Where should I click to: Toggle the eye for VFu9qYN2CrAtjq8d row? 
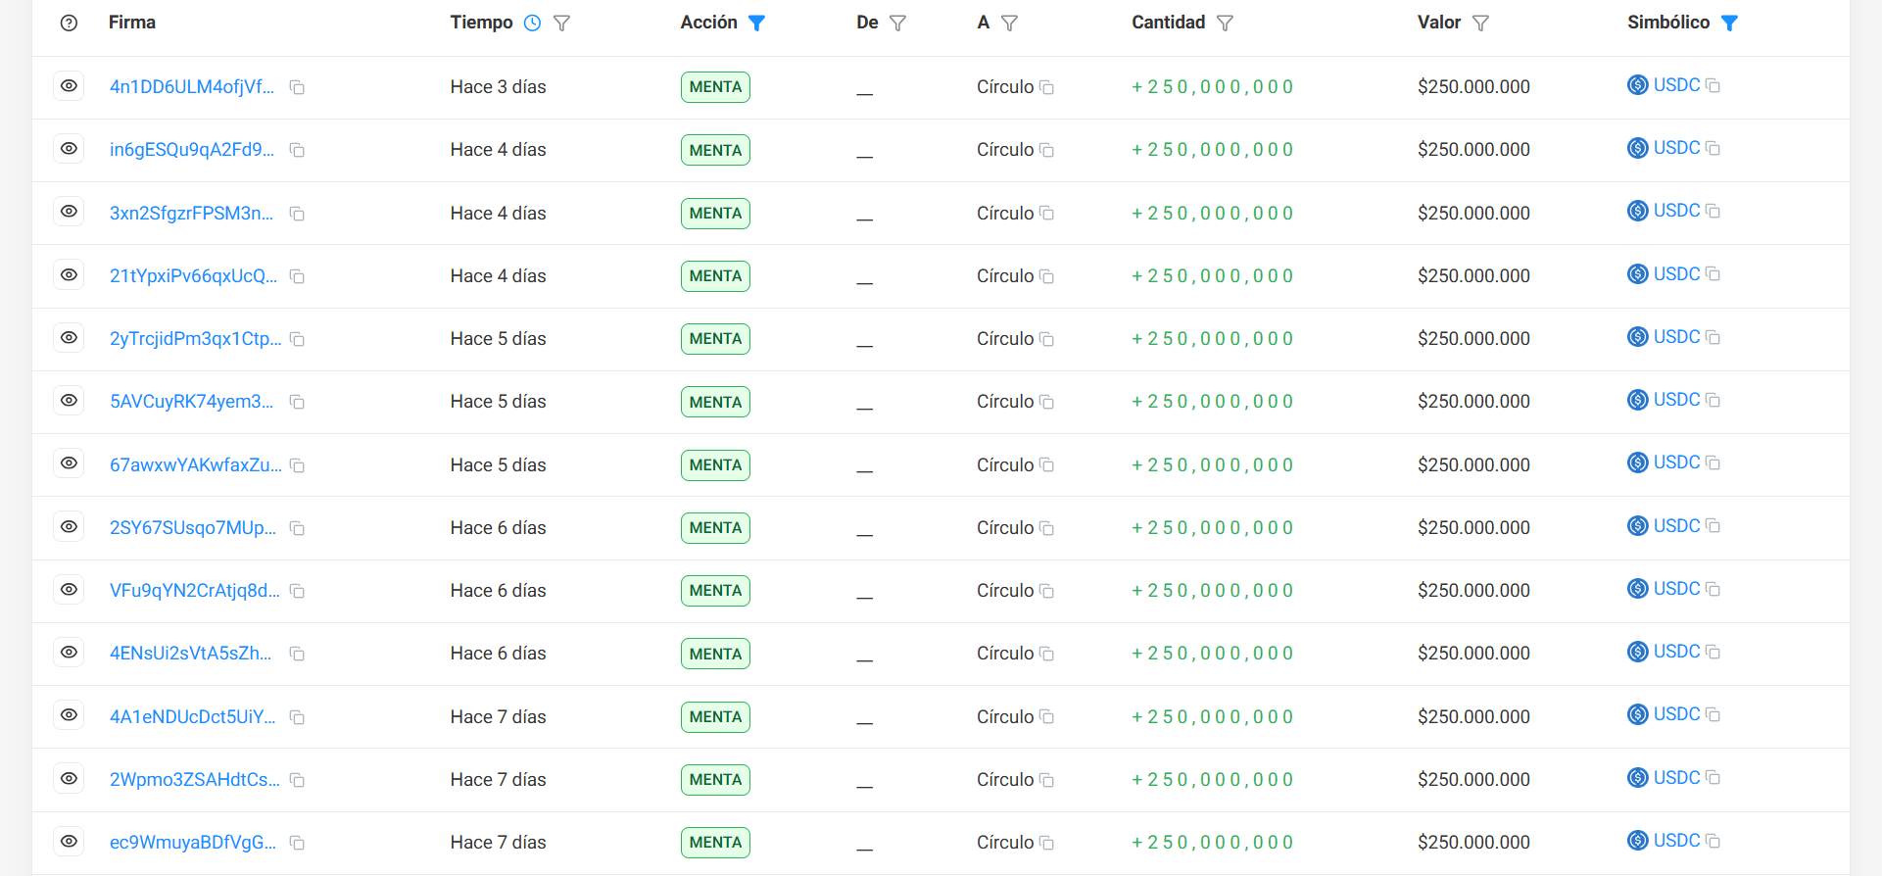(69, 590)
